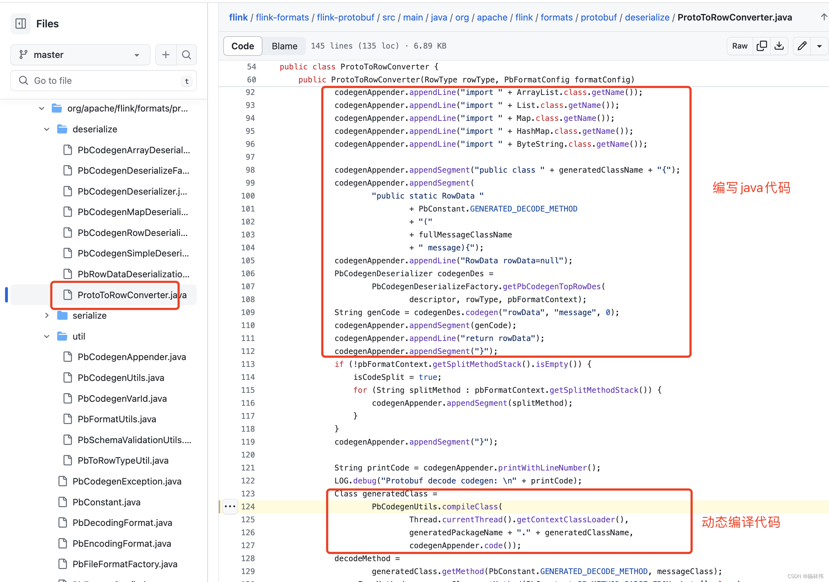Switch to the Blame tab

click(284, 46)
